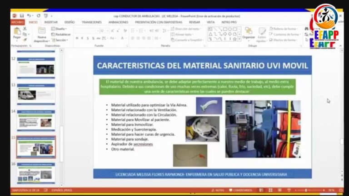Toggle underline text formatting
The width and height of the screenshot is (349, 196).
tap(87, 39)
